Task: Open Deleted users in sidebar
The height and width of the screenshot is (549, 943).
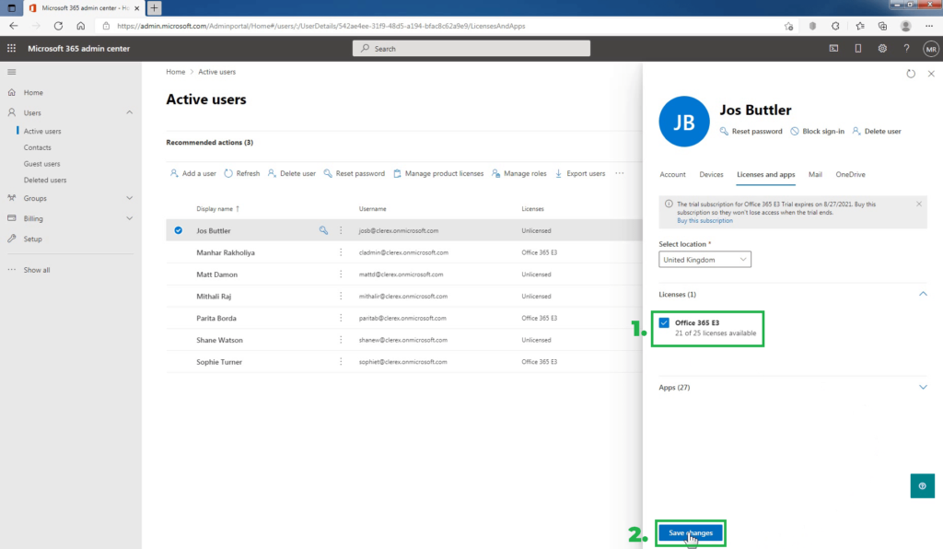Action: 45,180
